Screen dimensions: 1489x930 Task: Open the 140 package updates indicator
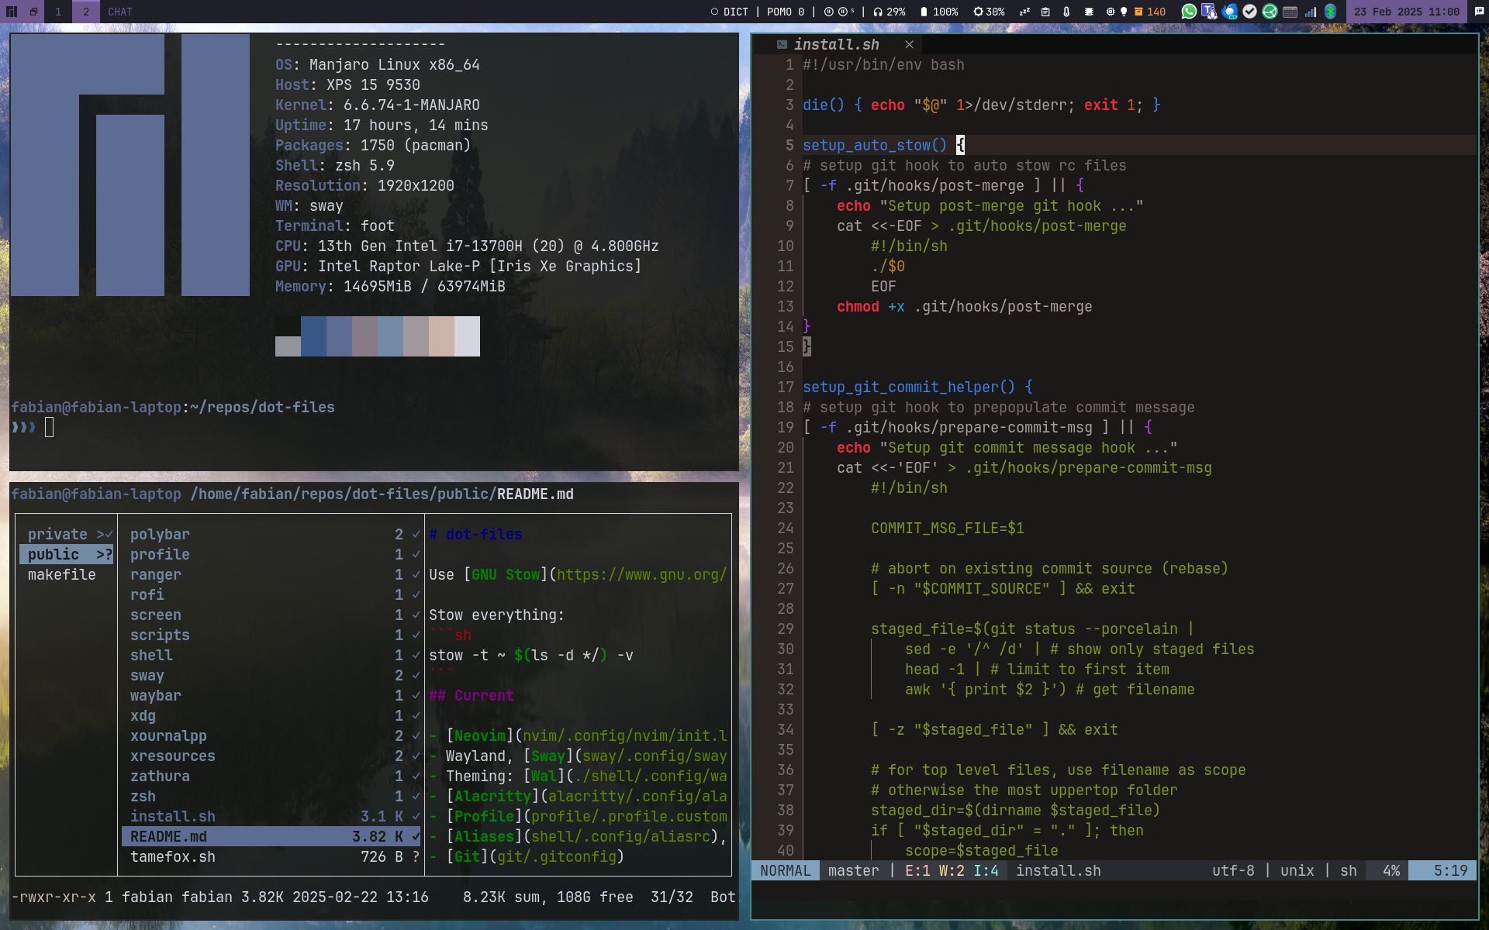(x=1150, y=12)
